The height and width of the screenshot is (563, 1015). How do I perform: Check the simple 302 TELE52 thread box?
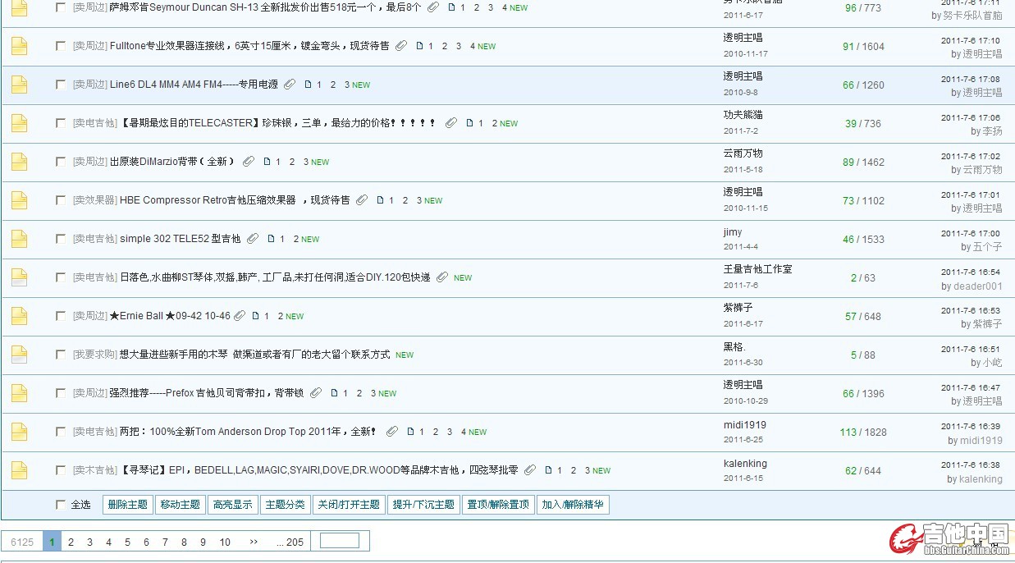61,239
